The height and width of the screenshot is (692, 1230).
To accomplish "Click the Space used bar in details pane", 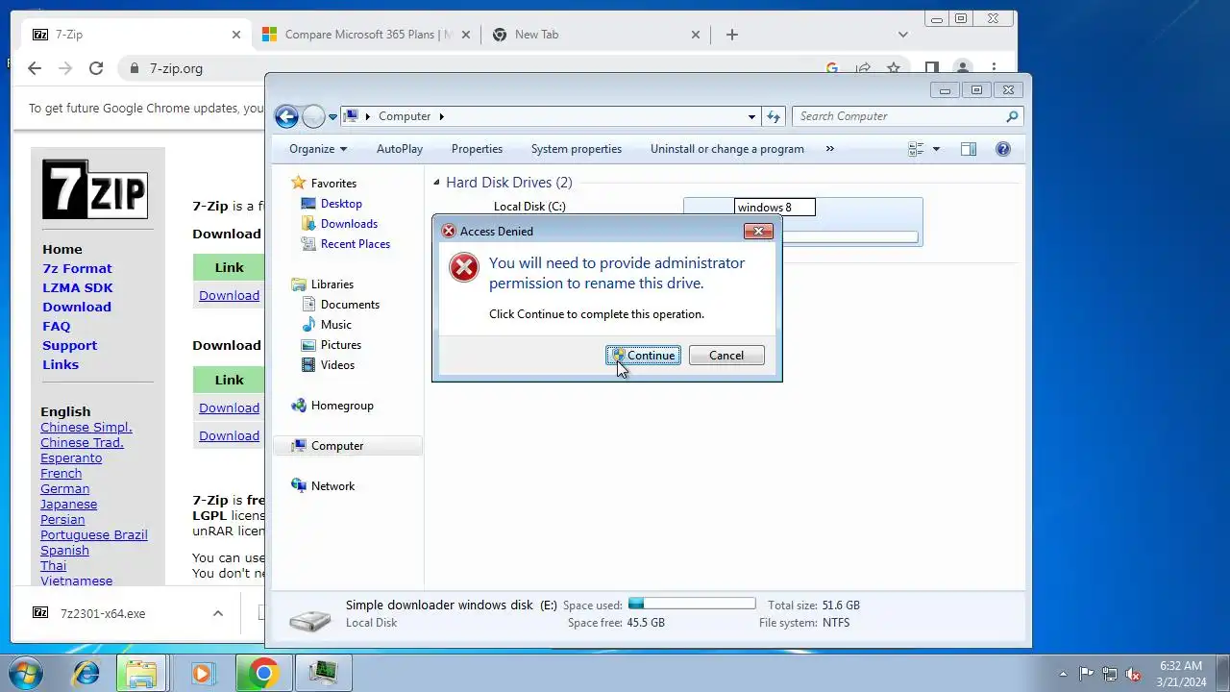I will [692, 605].
